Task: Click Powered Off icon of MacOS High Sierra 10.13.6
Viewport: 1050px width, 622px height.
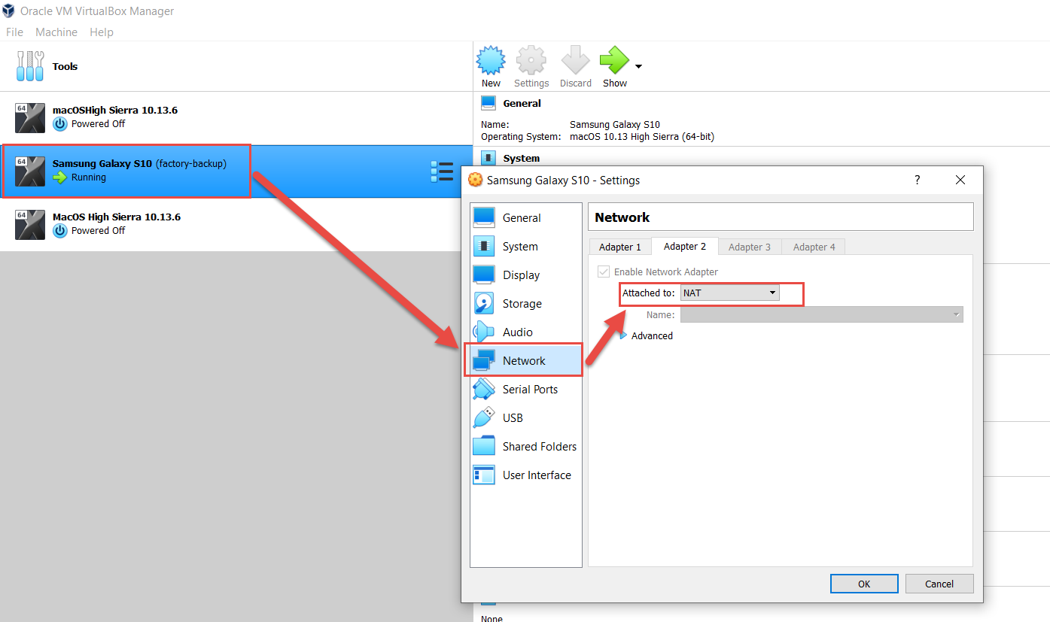Action: (x=59, y=231)
